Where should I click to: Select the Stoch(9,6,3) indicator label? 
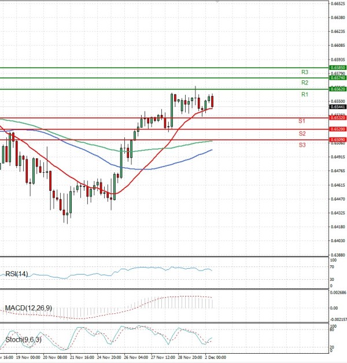(x=21, y=338)
